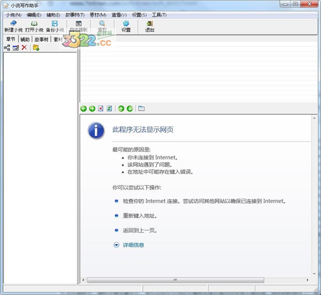Go back with green left arrow
321x295 pixels.
[x=83, y=108]
